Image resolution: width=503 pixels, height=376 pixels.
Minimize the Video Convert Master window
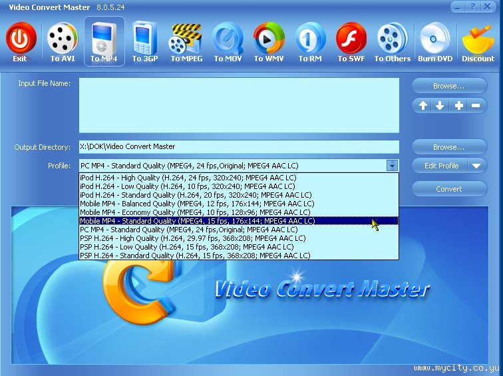tap(458, 7)
